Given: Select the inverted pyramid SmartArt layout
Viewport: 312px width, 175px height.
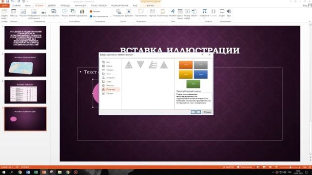Looking at the screenshot, I should (x=140, y=65).
